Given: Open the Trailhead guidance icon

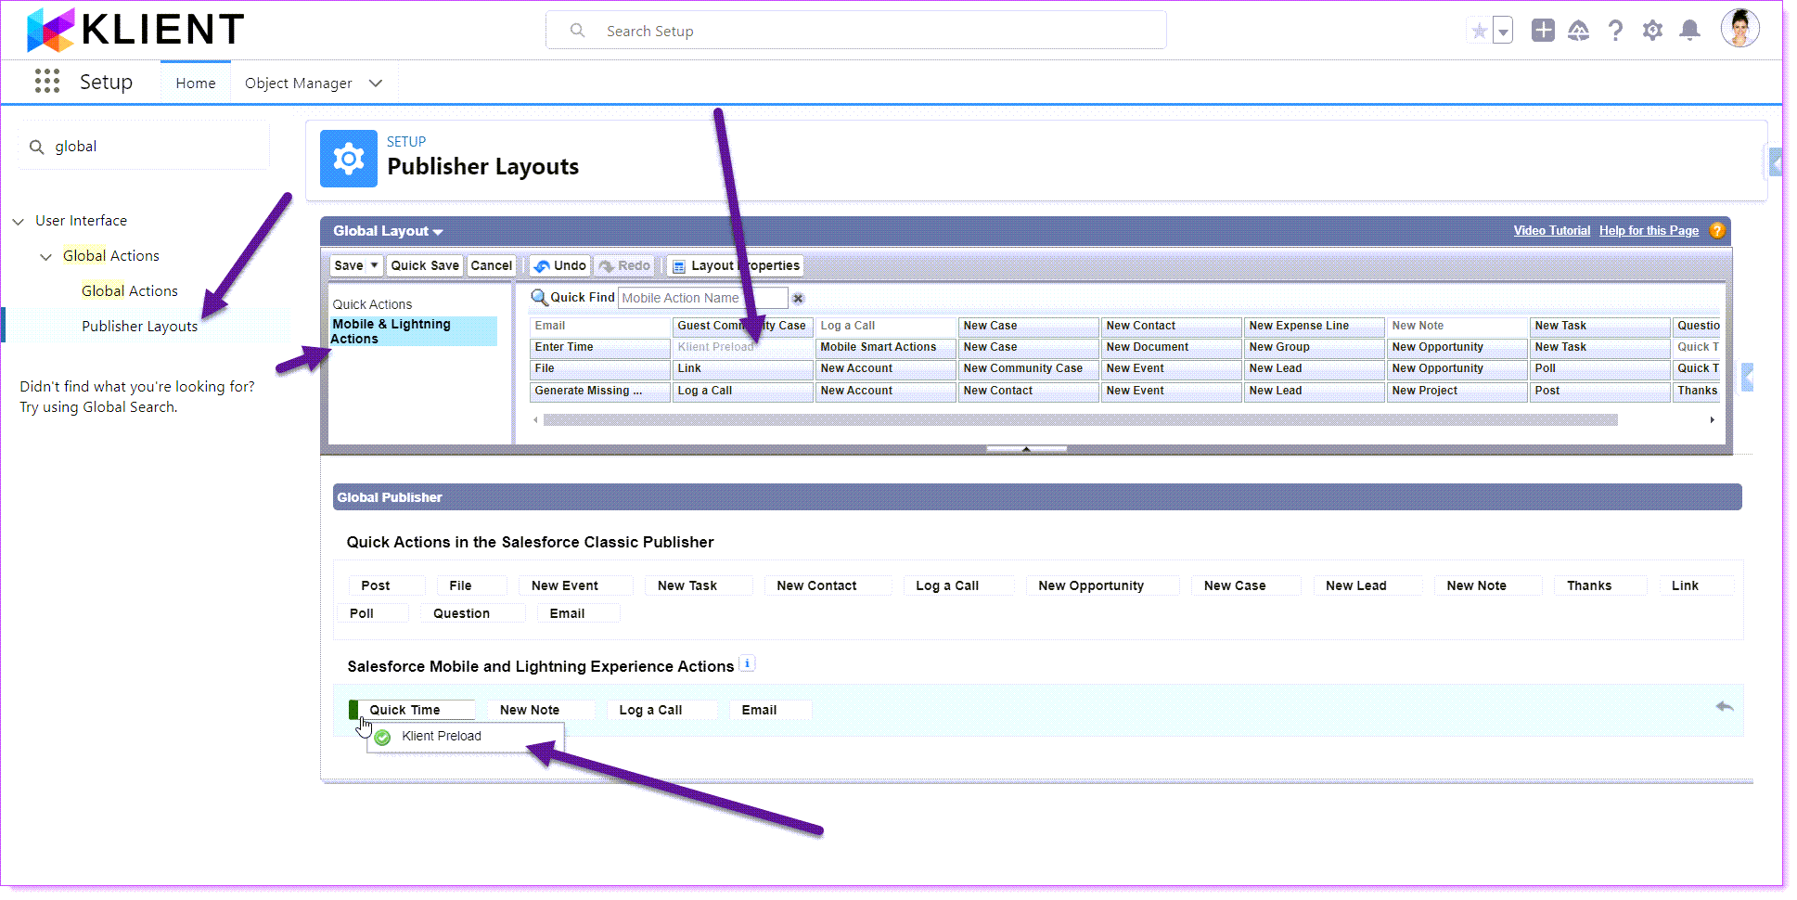Looking at the screenshot, I should point(1578,32).
